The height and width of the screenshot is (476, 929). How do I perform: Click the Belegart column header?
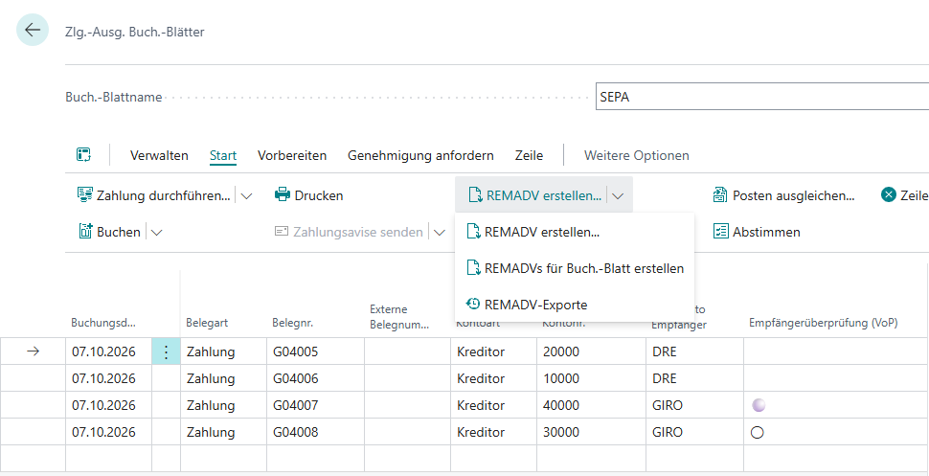coord(207,323)
